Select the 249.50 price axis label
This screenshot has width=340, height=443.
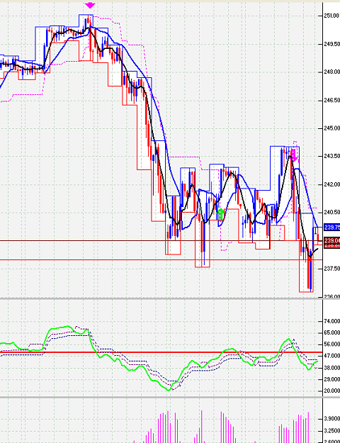click(x=331, y=45)
